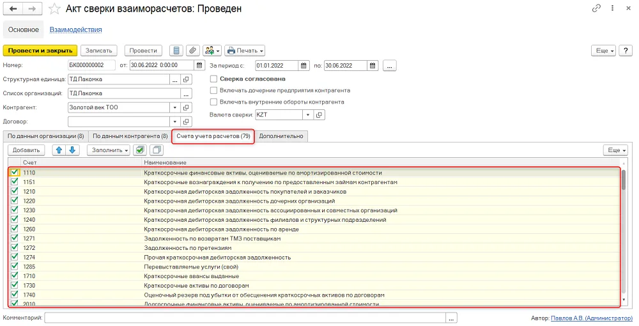This screenshot has height=326, width=639.
Task: Open the users-with-plus dropdown next to Печать
Action: (x=212, y=50)
